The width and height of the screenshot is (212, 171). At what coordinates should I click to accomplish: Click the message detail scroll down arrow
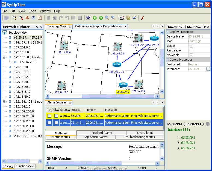pyautogui.click(x=162, y=158)
